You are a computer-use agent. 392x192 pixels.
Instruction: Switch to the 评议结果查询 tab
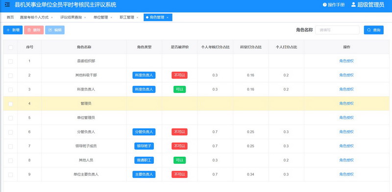71,18
